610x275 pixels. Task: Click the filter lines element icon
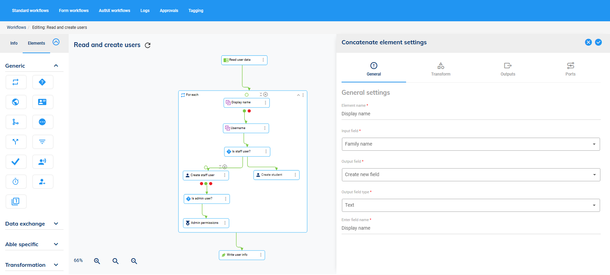[43, 142]
